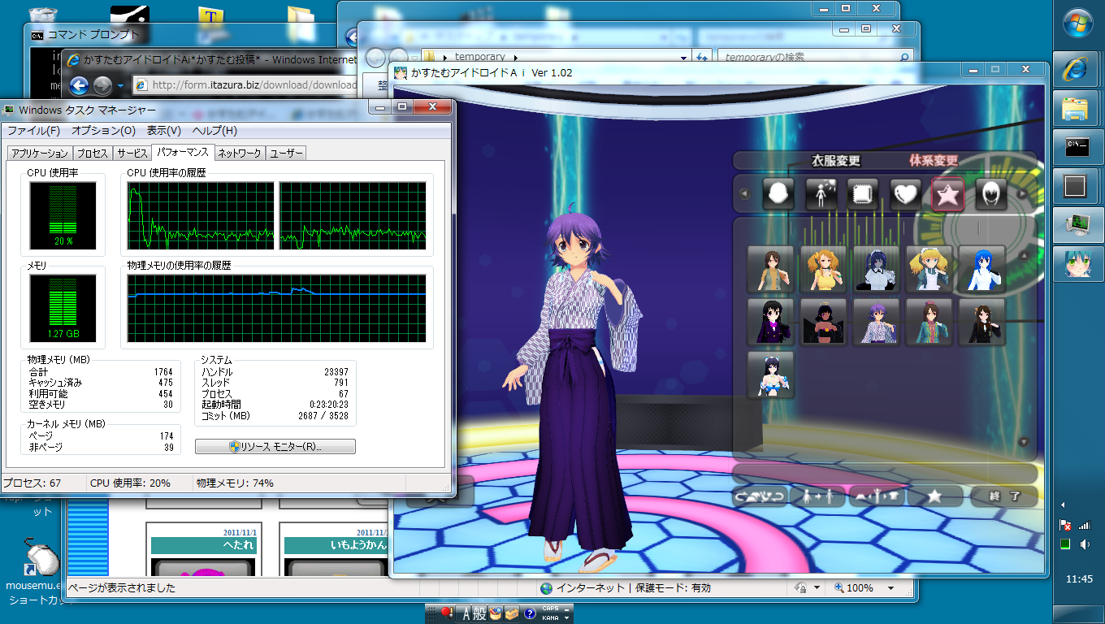Click the body figure category icon
Image resolution: width=1105 pixels, height=624 pixels.
[821, 194]
